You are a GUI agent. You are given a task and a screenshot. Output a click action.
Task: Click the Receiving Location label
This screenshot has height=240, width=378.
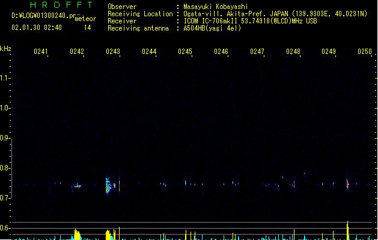[x=140, y=14]
